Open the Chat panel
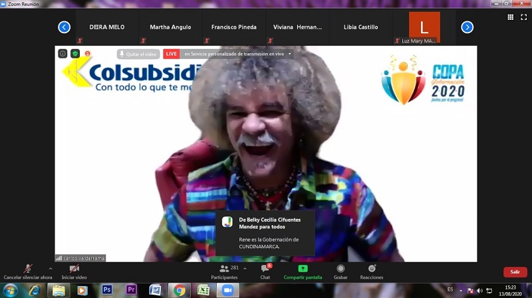This screenshot has width=532, height=298. click(x=265, y=272)
